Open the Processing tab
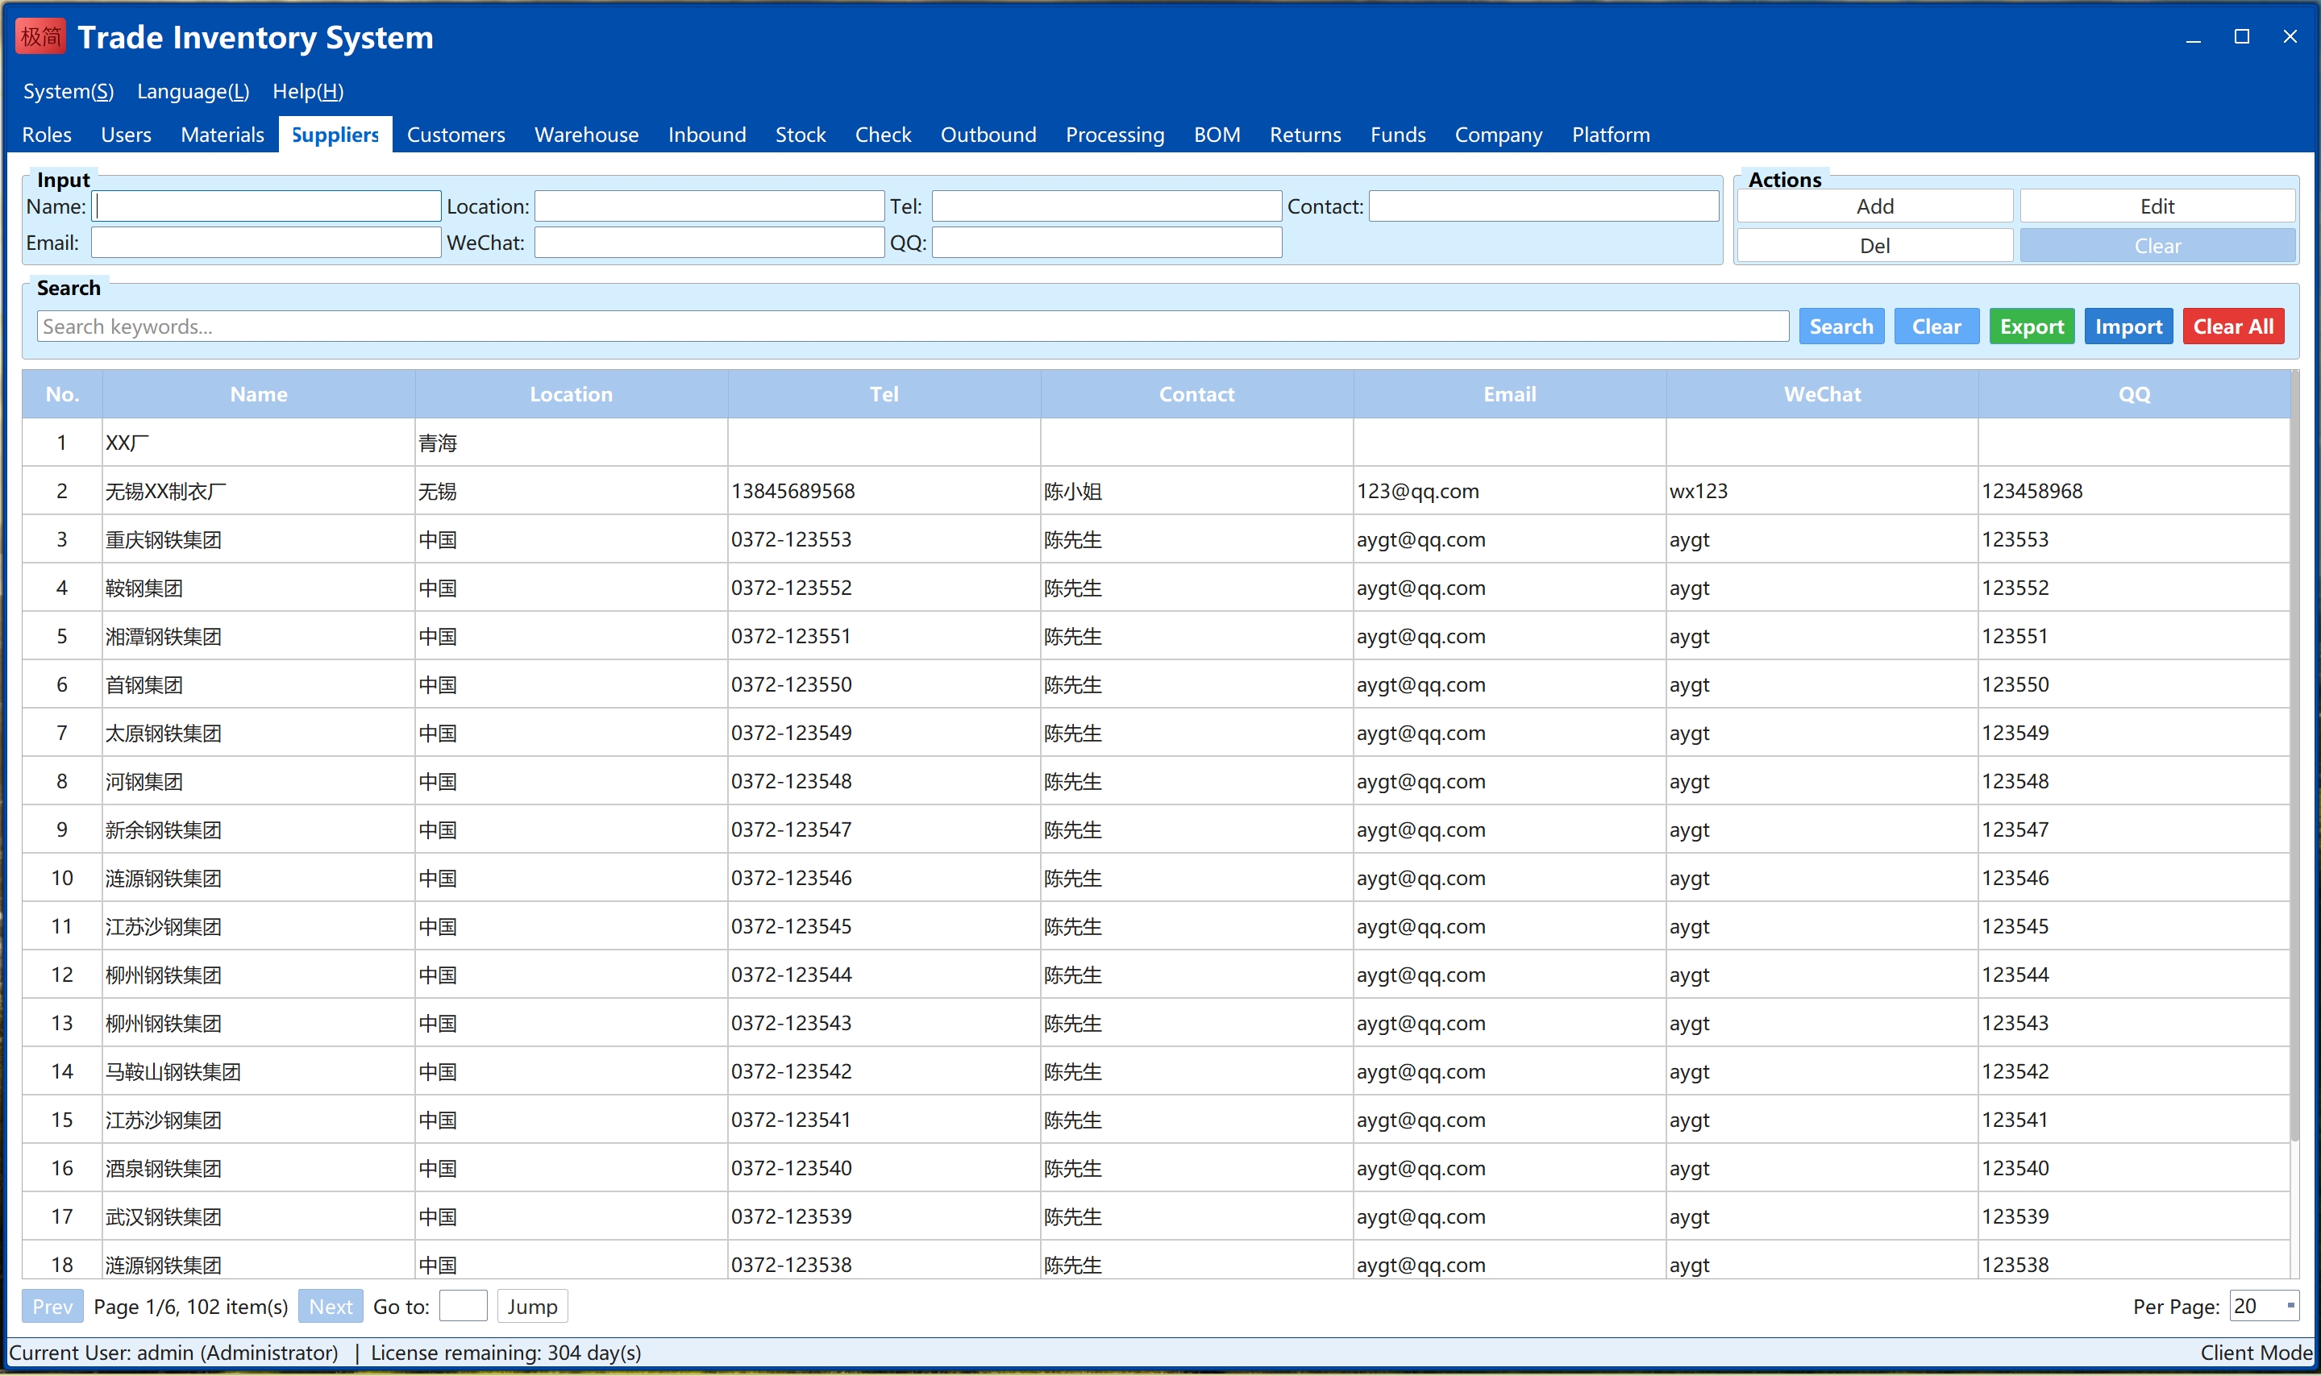 1115,135
